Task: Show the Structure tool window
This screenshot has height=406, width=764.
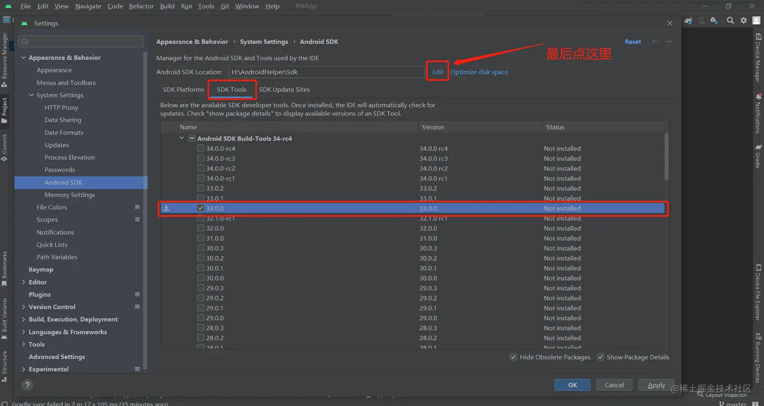Action: click(x=5, y=366)
